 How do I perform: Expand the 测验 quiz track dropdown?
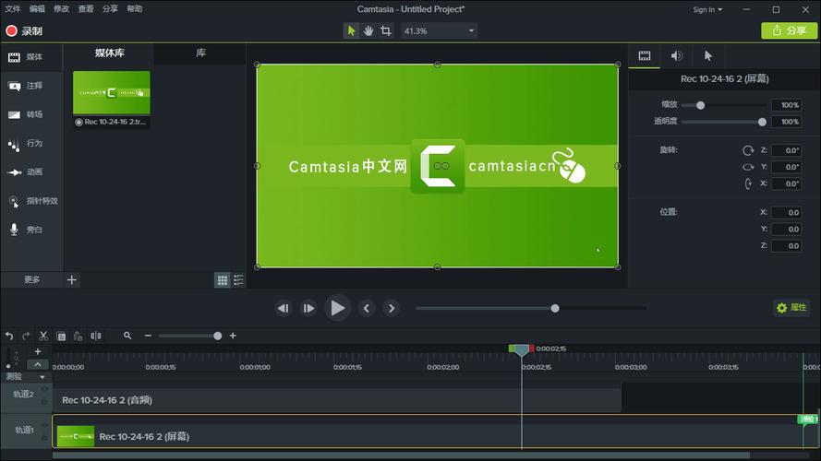click(42, 376)
